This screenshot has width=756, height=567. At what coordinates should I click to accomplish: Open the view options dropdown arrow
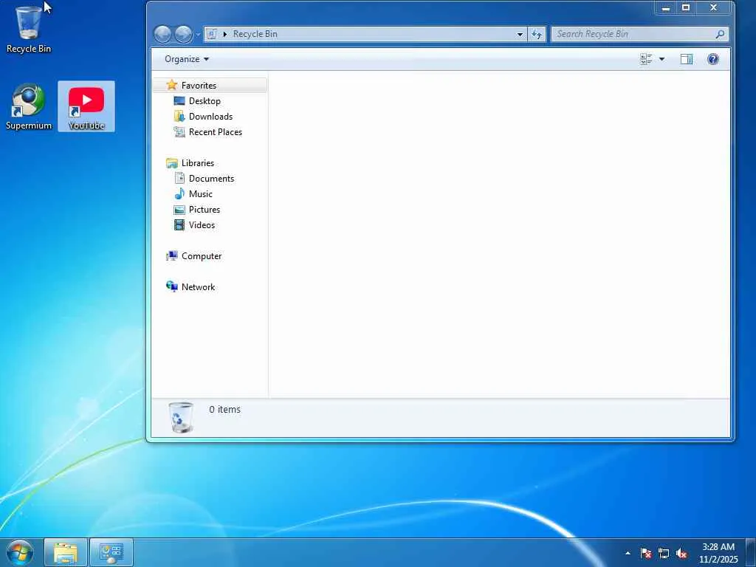[661, 59]
